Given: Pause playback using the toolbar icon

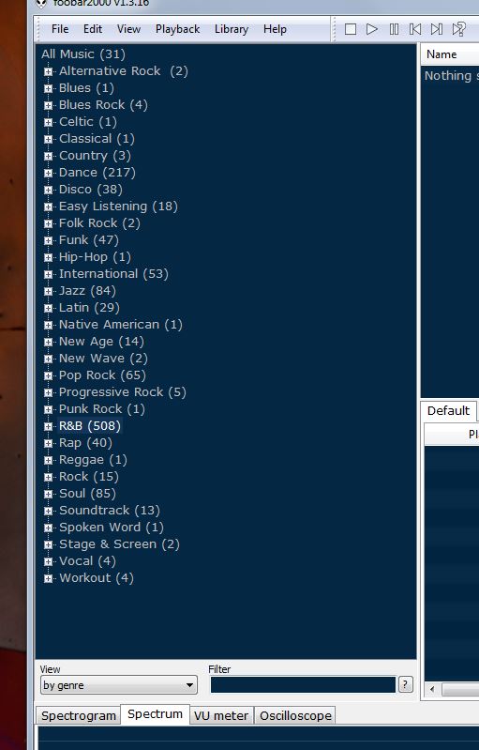Looking at the screenshot, I should (x=394, y=29).
